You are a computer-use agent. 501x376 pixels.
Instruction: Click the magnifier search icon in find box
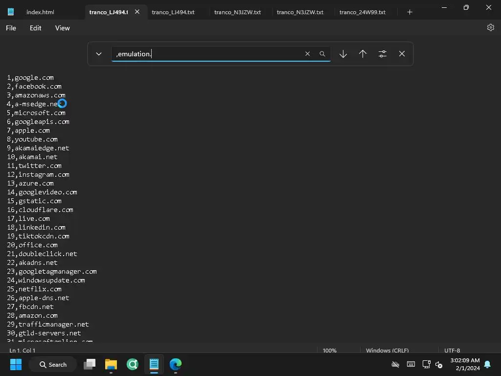[x=322, y=54]
